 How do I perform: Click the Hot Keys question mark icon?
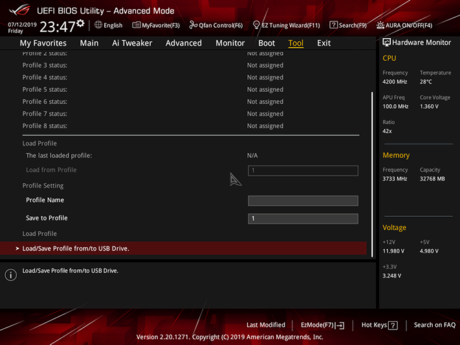(x=393, y=325)
